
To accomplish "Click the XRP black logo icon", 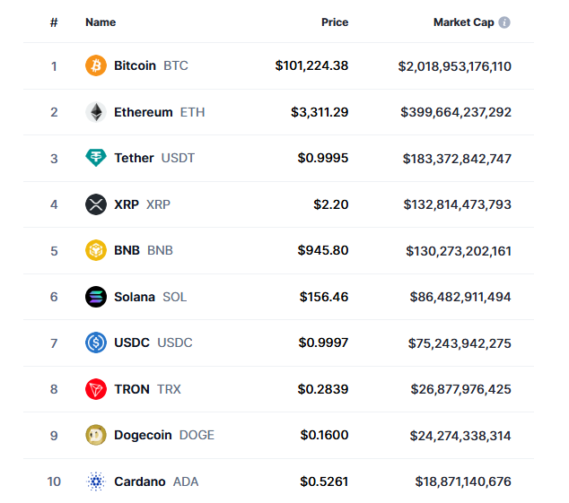I will (x=96, y=204).
